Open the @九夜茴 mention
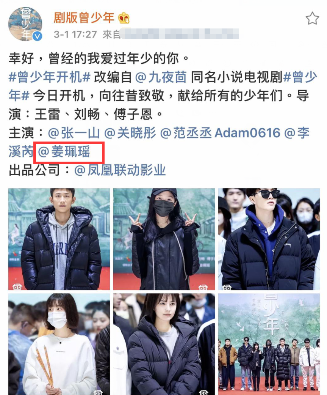The height and width of the screenshot is (395, 327). [x=161, y=77]
